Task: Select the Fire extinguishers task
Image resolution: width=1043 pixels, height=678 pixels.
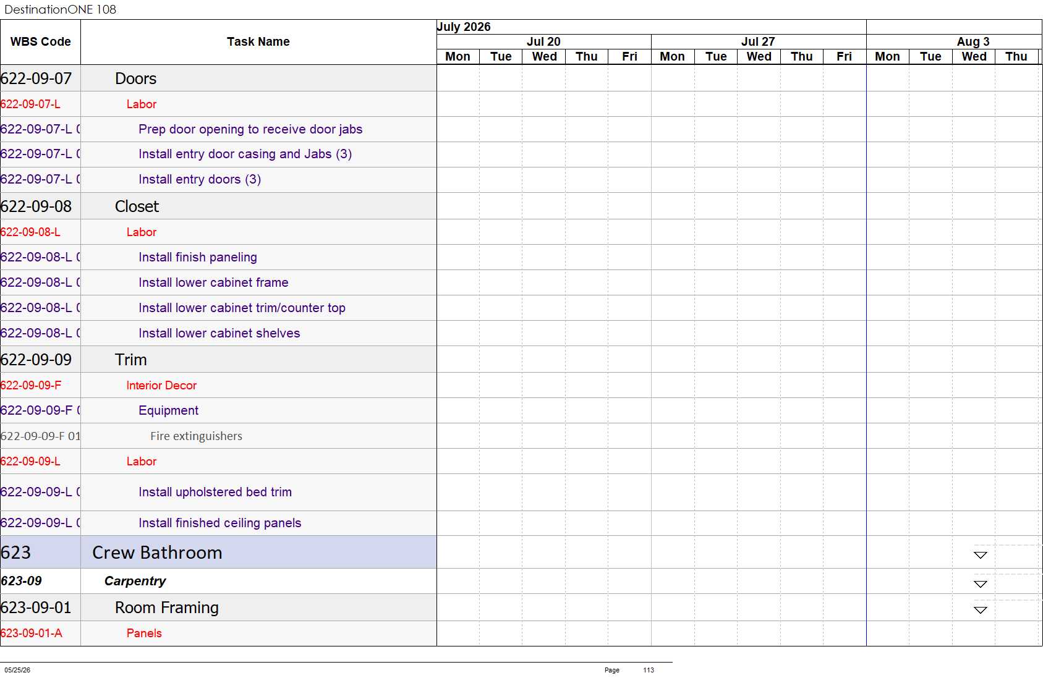Action: [x=196, y=436]
